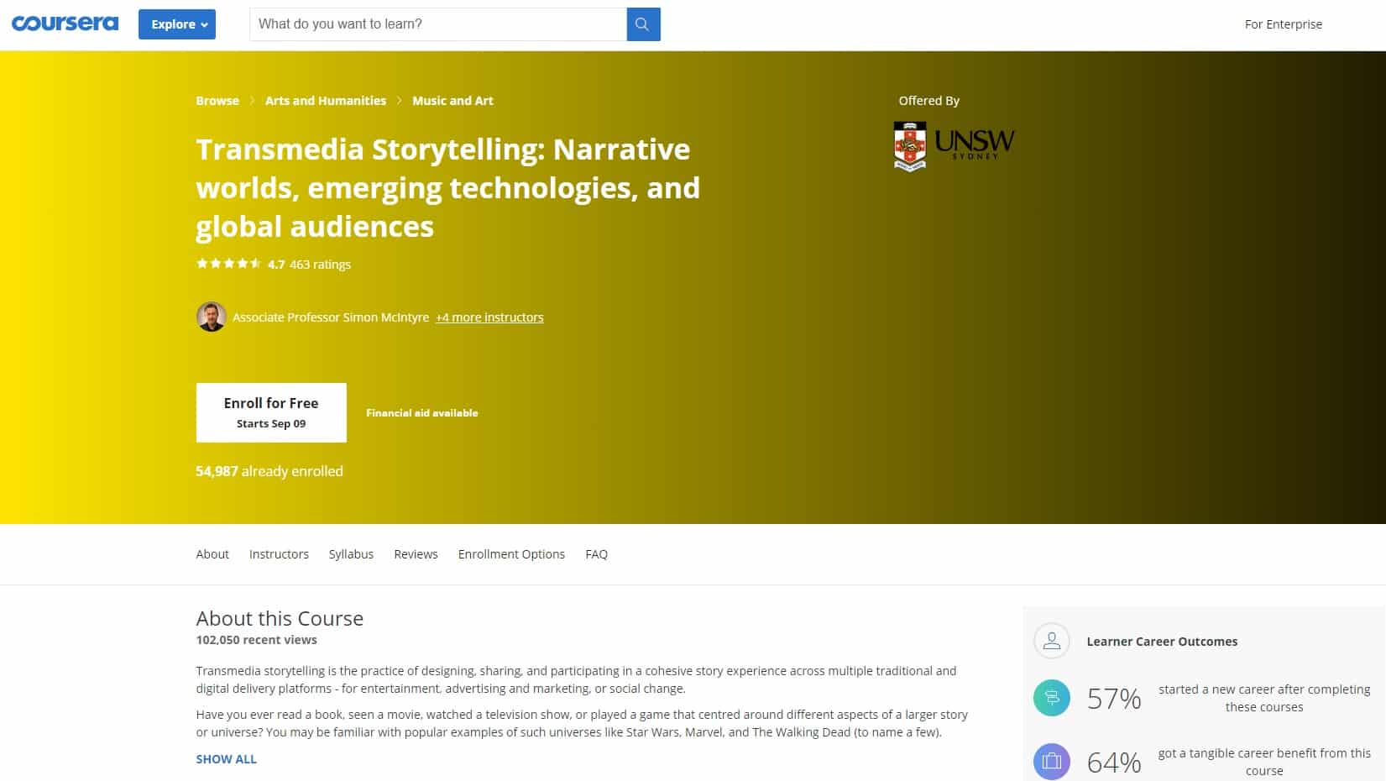Click the Enroll for Free button
This screenshot has height=781, width=1386.
click(x=271, y=412)
